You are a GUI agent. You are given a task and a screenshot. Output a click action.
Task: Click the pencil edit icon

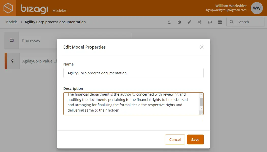[189, 22]
